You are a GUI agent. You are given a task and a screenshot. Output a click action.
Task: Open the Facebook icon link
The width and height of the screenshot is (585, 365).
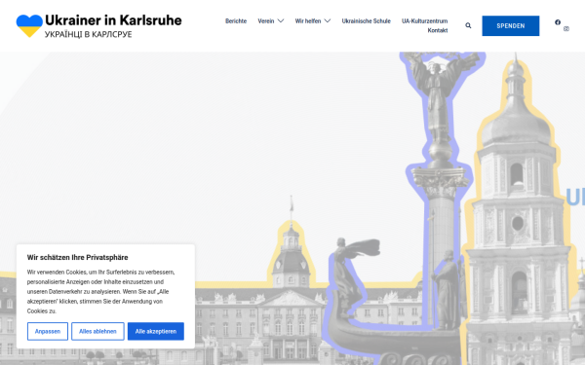[558, 22]
